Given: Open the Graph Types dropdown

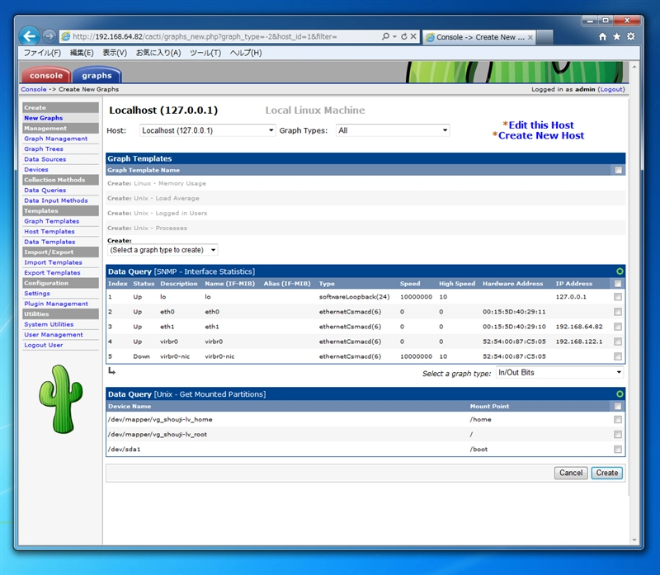Looking at the screenshot, I should pyautogui.click(x=393, y=130).
